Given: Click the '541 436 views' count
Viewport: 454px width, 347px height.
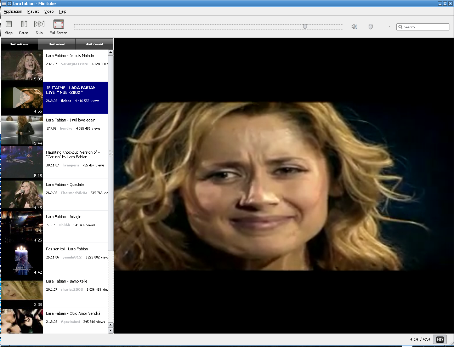Looking at the screenshot, I should [84, 225].
